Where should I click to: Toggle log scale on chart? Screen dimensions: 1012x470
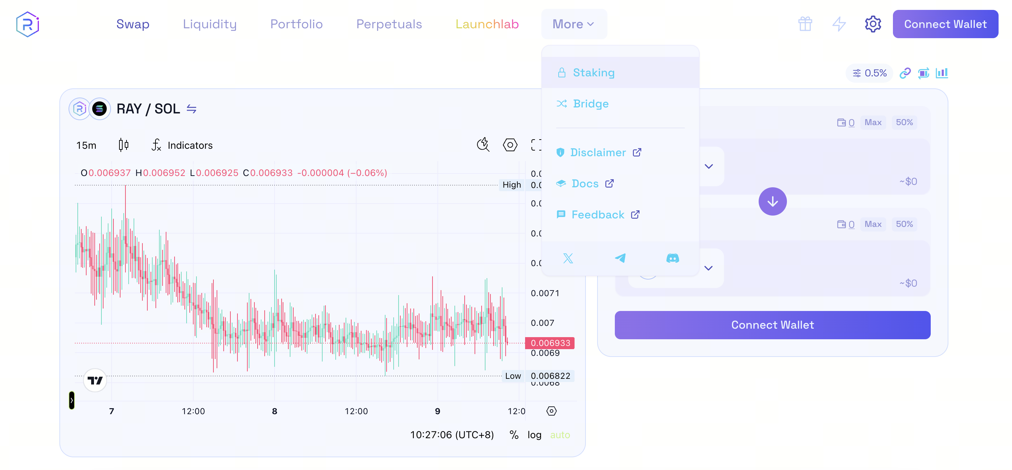[x=534, y=435]
